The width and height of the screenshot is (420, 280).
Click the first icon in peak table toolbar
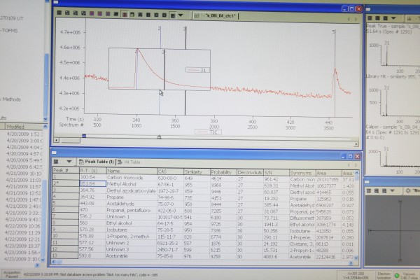click(56, 162)
